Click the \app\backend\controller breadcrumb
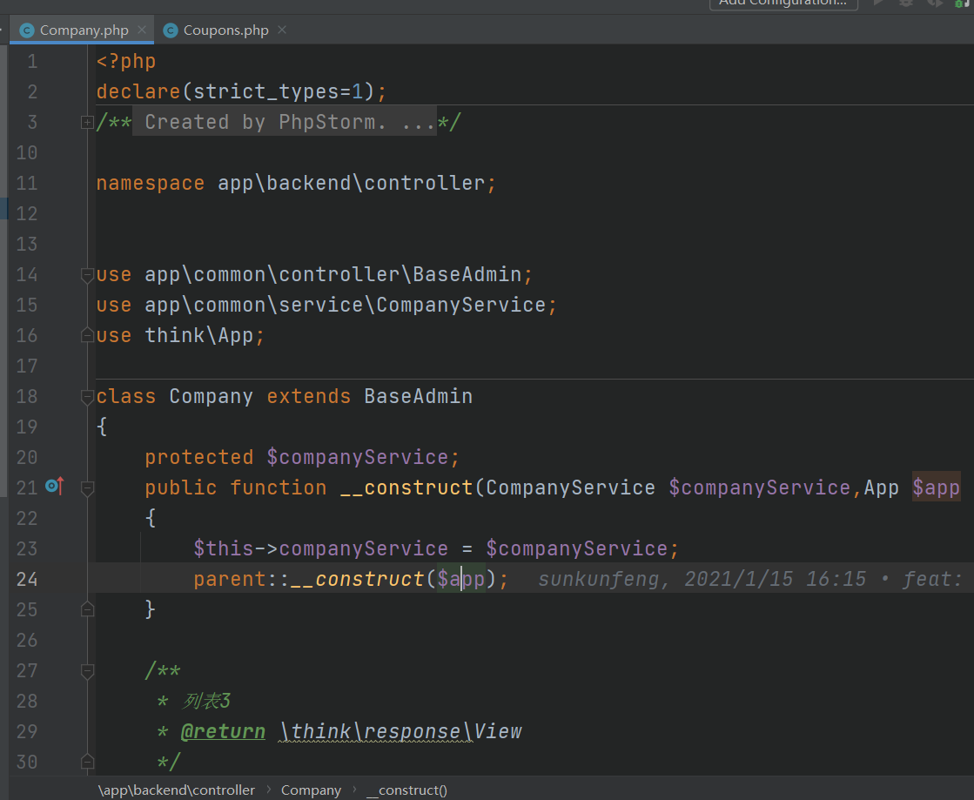Screen dimensions: 974x800 coord(177,790)
